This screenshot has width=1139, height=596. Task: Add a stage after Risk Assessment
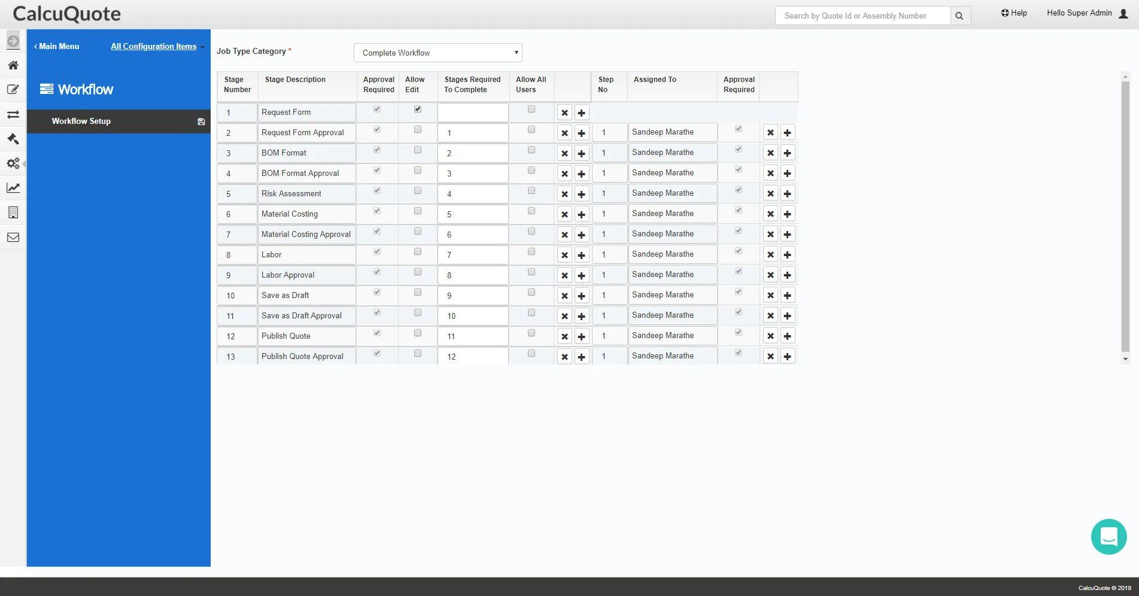pyautogui.click(x=581, y=194)
